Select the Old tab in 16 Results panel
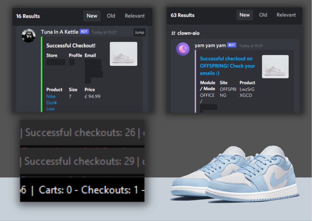This screenshot has height=221, width=312. click(x=111, y=16)
